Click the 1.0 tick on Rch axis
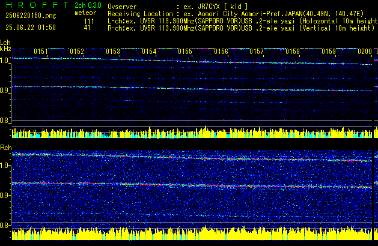 (5, 166)
